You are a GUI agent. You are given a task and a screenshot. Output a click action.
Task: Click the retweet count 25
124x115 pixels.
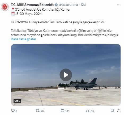coord(42,111)
